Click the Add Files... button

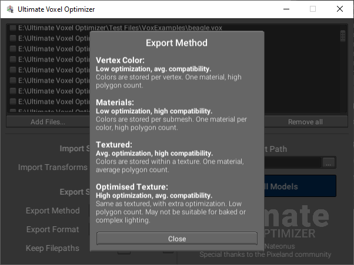click(48, 122)
